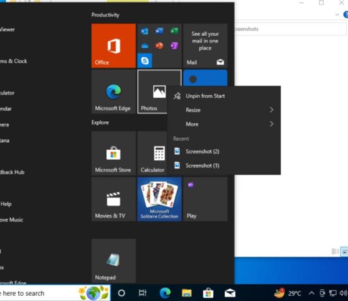Show hidden system tray icons
The height and width of the screenshot is (301, 348).
[x=312, y=293]
